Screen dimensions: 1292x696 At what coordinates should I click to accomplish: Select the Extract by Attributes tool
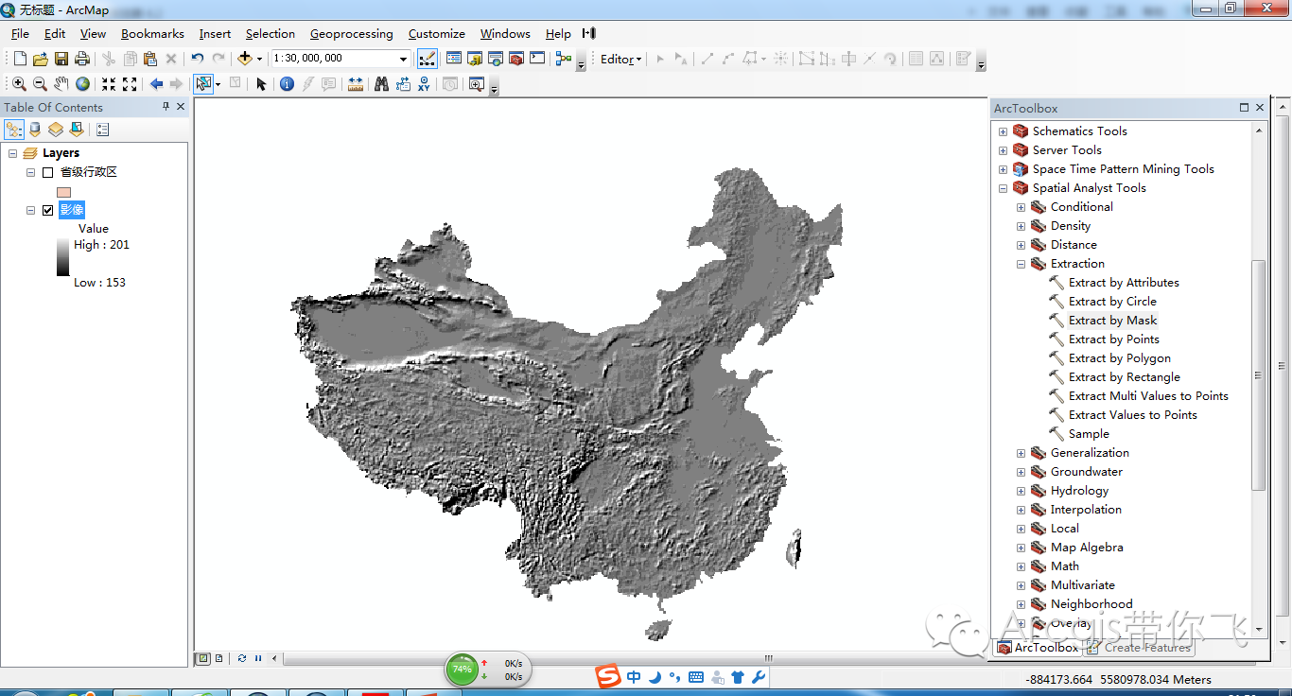click(1124, 283)
